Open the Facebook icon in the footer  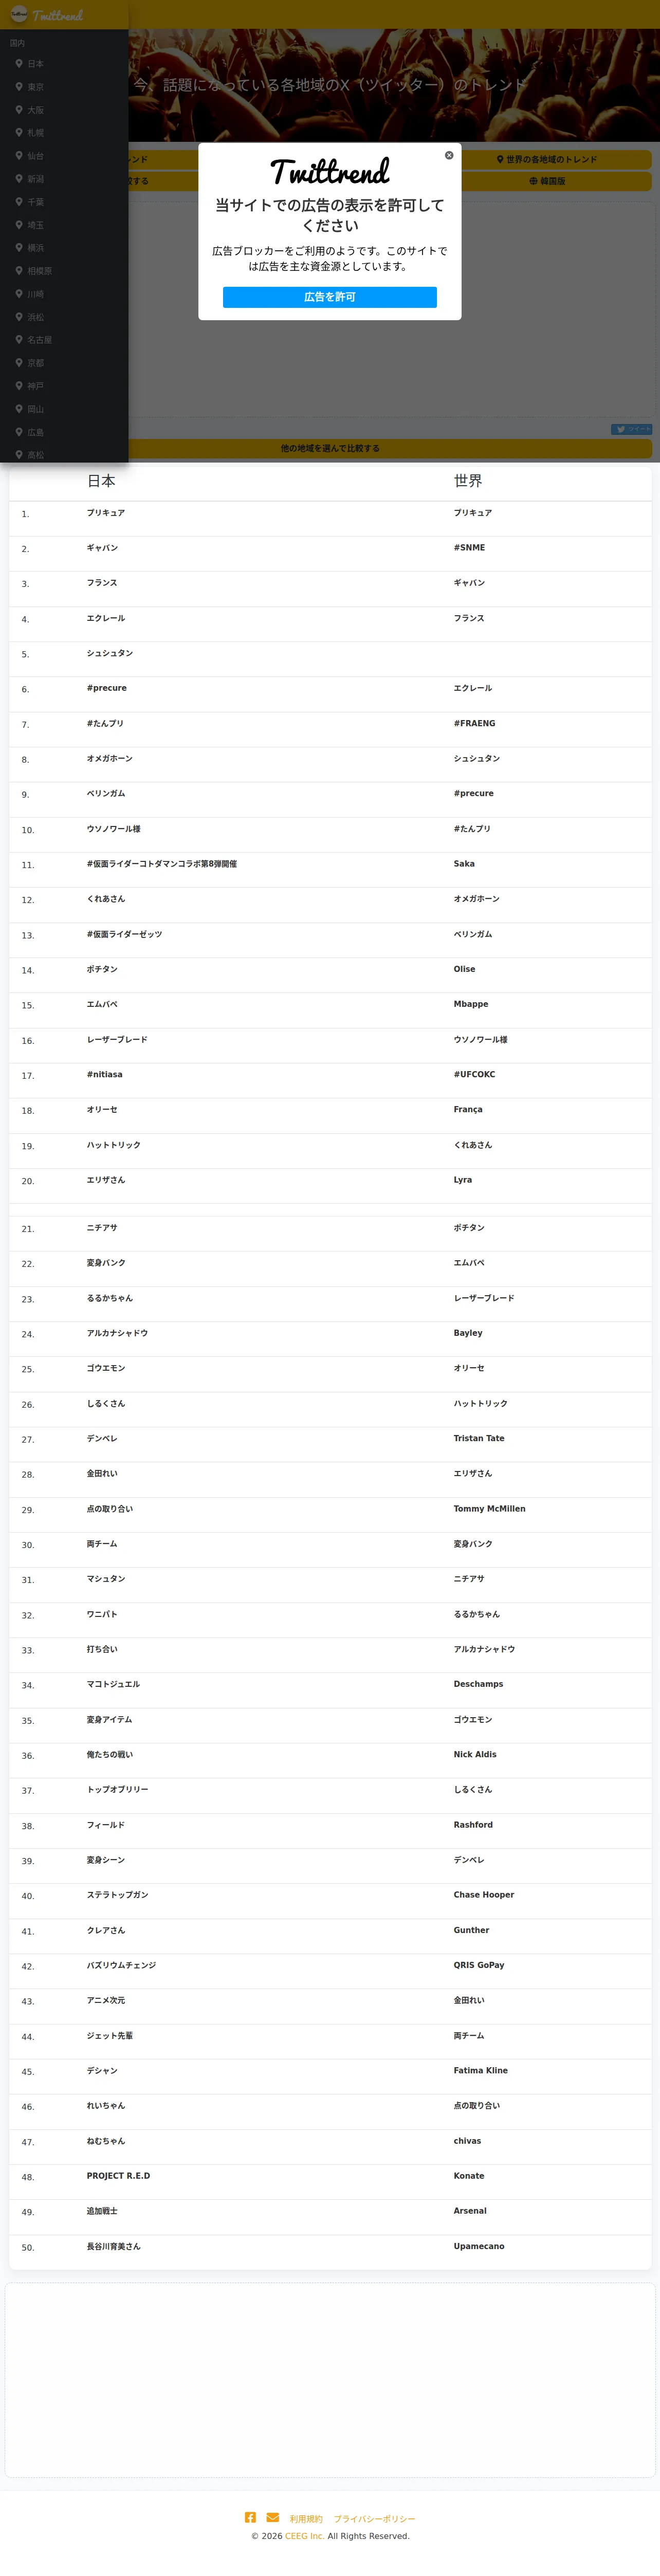pyautogui.click(x=250, y=2517)
